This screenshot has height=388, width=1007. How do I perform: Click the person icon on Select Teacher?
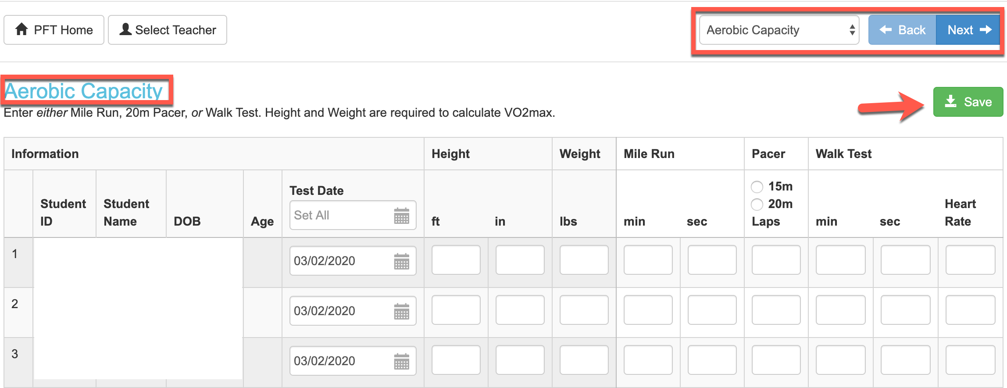[x=125, y=29]
